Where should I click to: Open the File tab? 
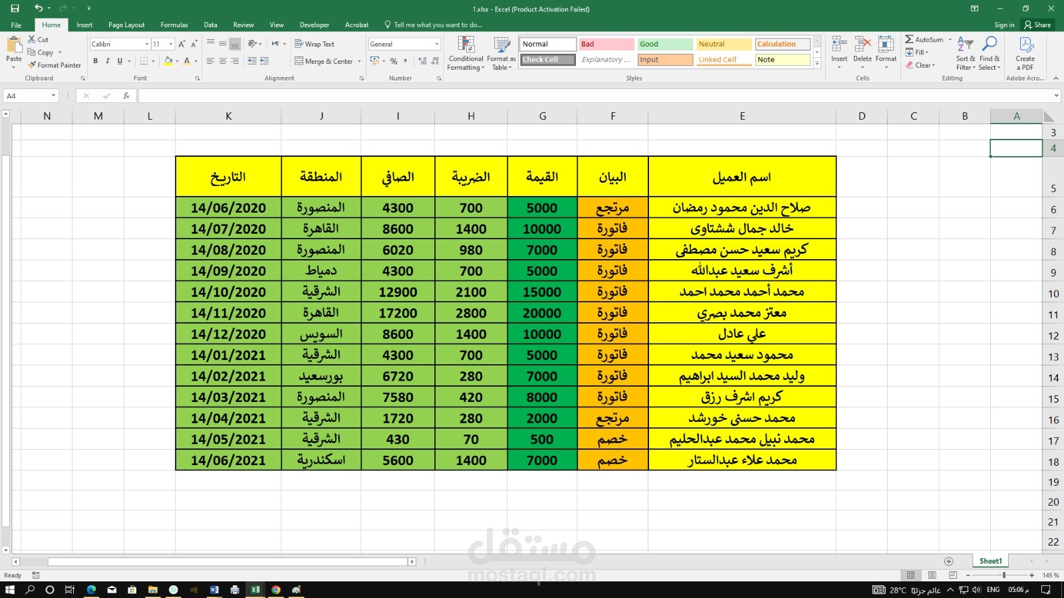point(16,25)
